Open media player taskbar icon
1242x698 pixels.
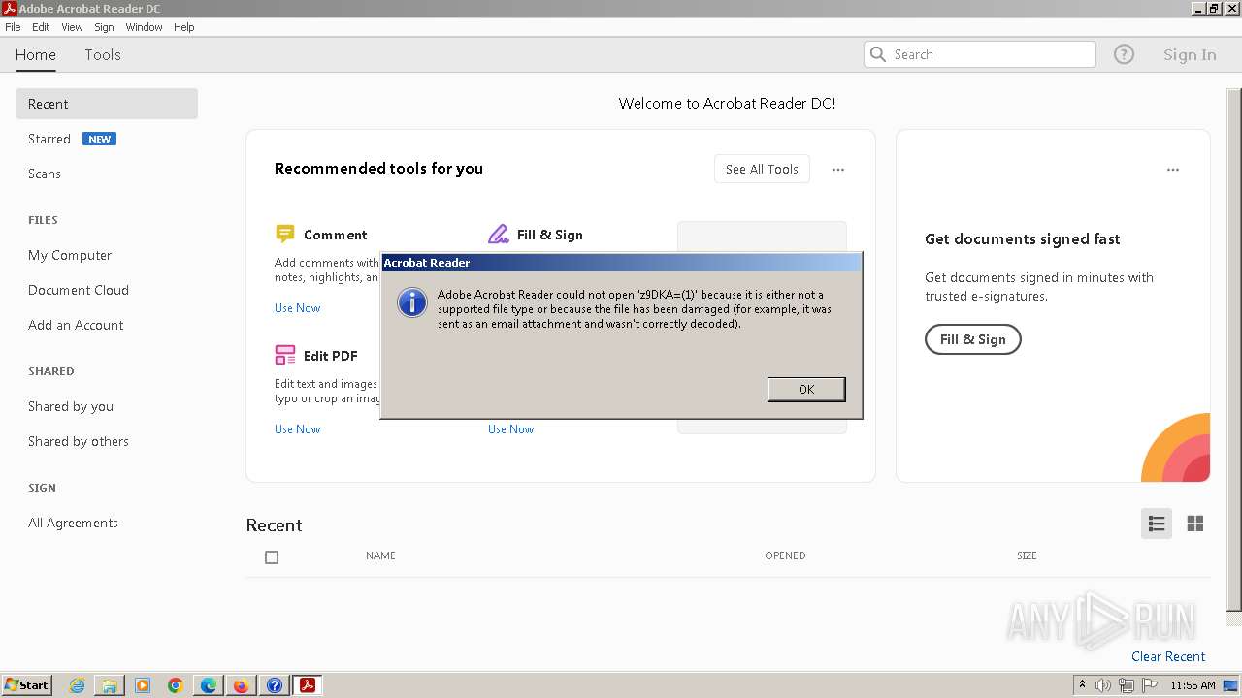tap(143, 685)
